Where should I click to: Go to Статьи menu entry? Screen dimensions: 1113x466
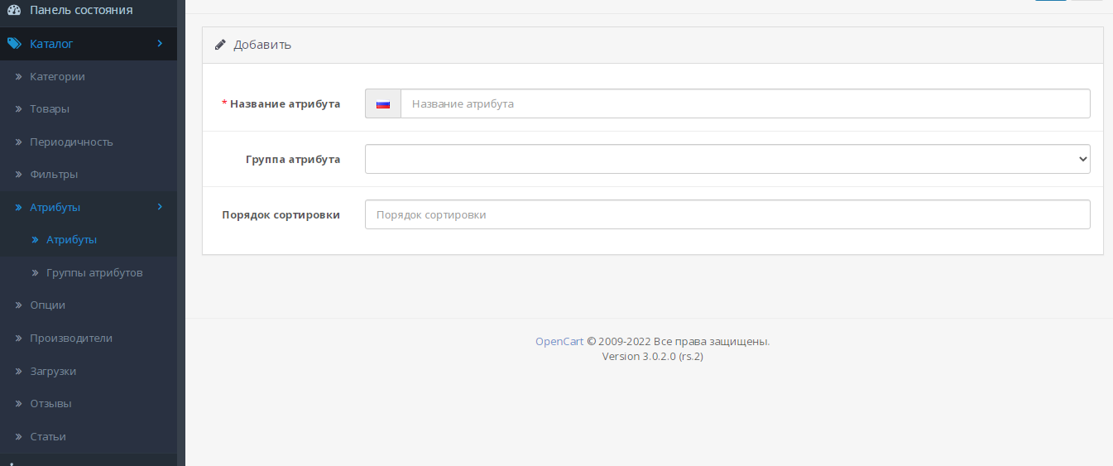[x=89, y=436]
